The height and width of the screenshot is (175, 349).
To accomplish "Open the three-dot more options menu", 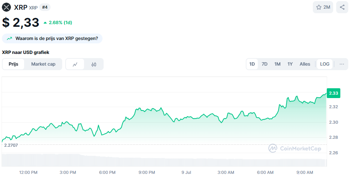I will point(342,64).
